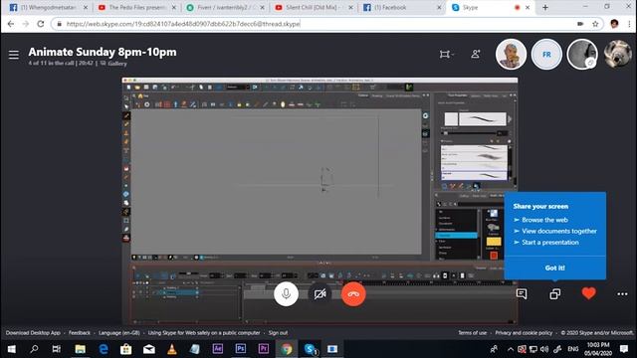Reload the Skype page
This screenshot has height=358, width=637.
click(x=40, y=24)
